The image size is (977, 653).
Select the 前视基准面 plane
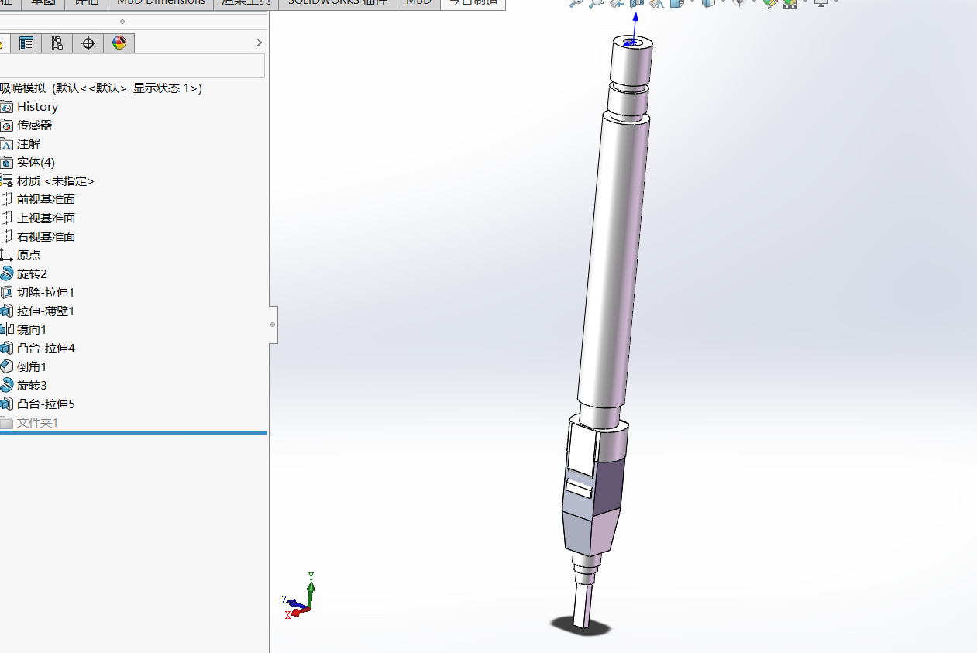[46, 200]
